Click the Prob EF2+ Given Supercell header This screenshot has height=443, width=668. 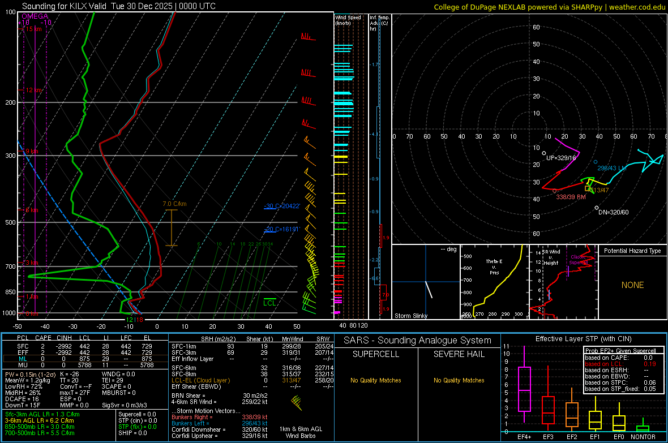coord(620,351)
